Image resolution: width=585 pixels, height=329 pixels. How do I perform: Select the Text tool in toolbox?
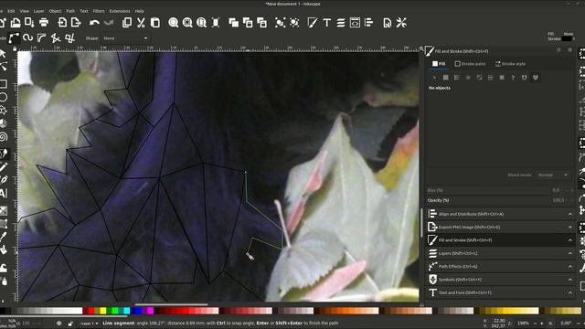click(4, 193)
